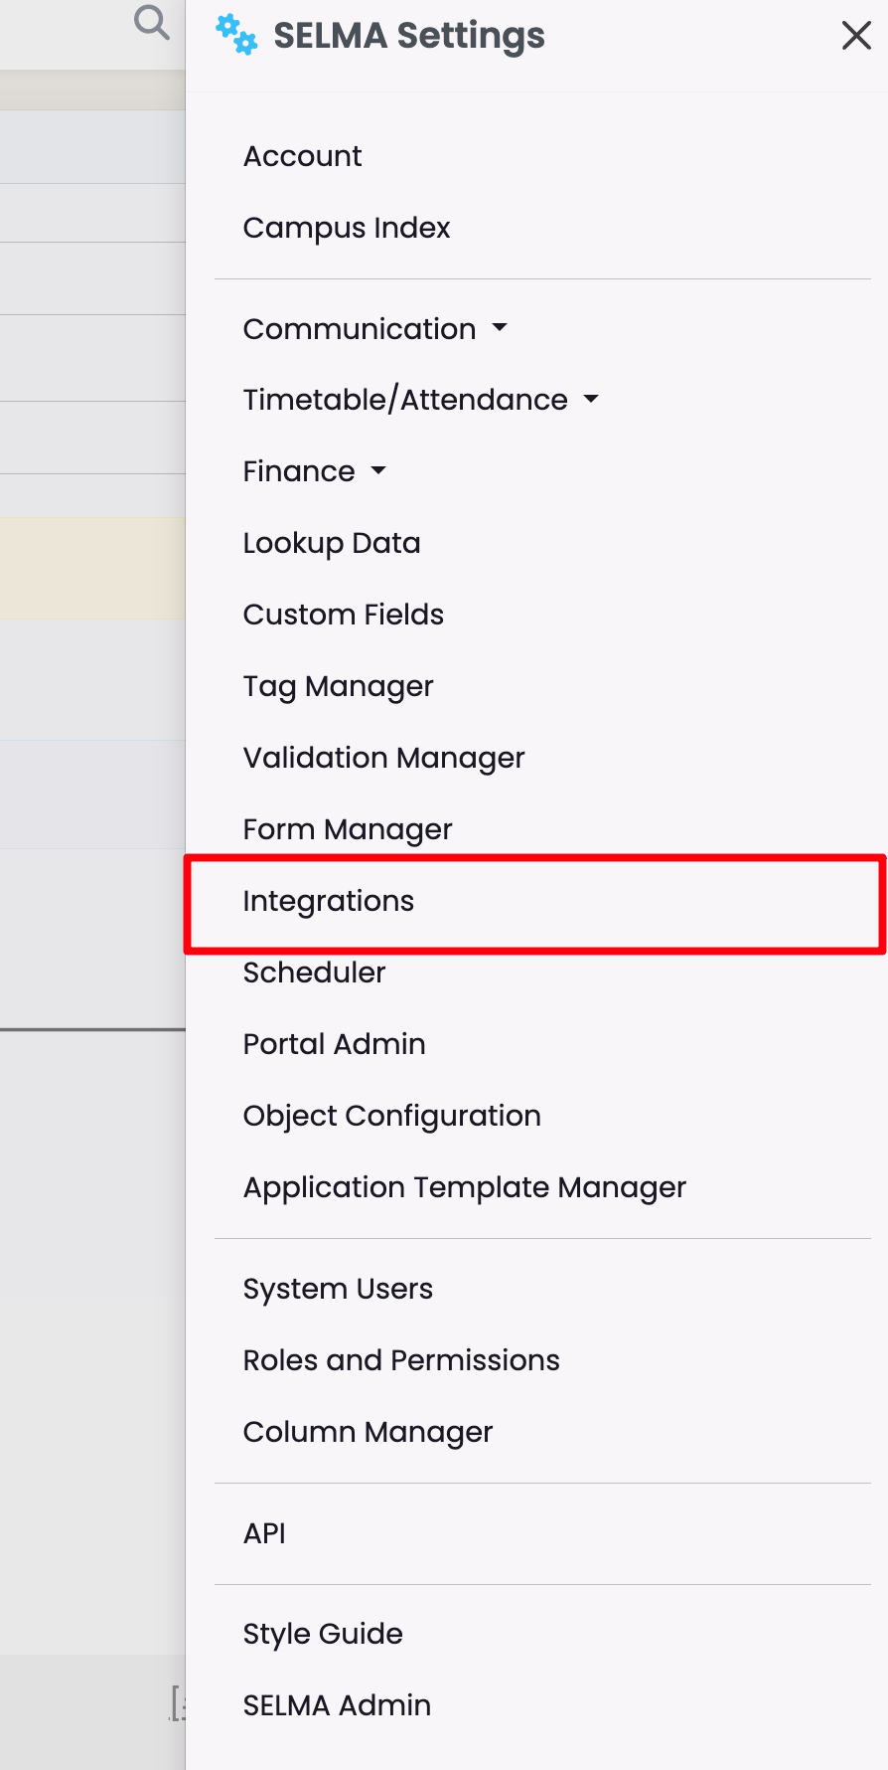Click the search magnifier icon
888x1770 pixels.
[151, 22]
